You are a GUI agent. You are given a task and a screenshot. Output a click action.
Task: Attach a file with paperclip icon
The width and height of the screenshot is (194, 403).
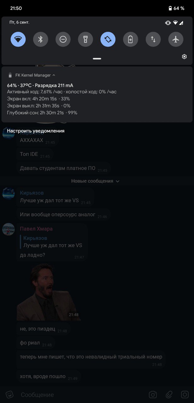pyautogui.click(x=169, y=394)
